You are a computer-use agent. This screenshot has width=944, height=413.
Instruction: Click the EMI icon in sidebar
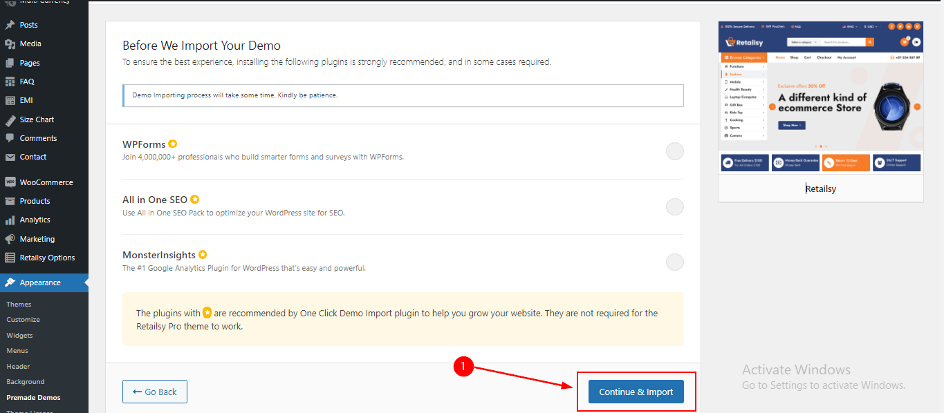10,100
